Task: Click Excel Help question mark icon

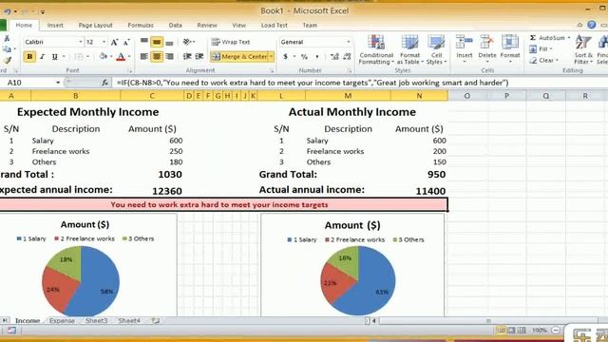Action: point(591,25)
